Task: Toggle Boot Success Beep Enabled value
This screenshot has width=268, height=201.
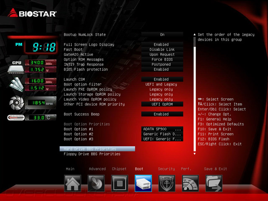Action: coord(162,114)
